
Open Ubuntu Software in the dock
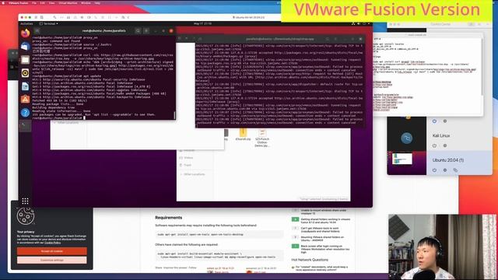coord(26,100)
